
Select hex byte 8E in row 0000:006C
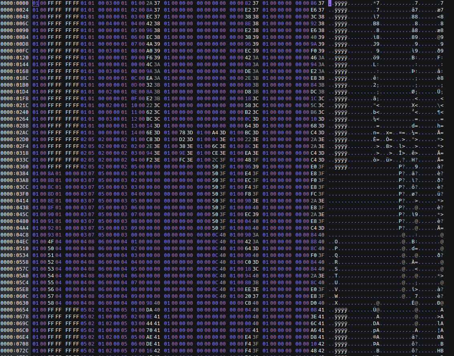(x=248, y=24)
